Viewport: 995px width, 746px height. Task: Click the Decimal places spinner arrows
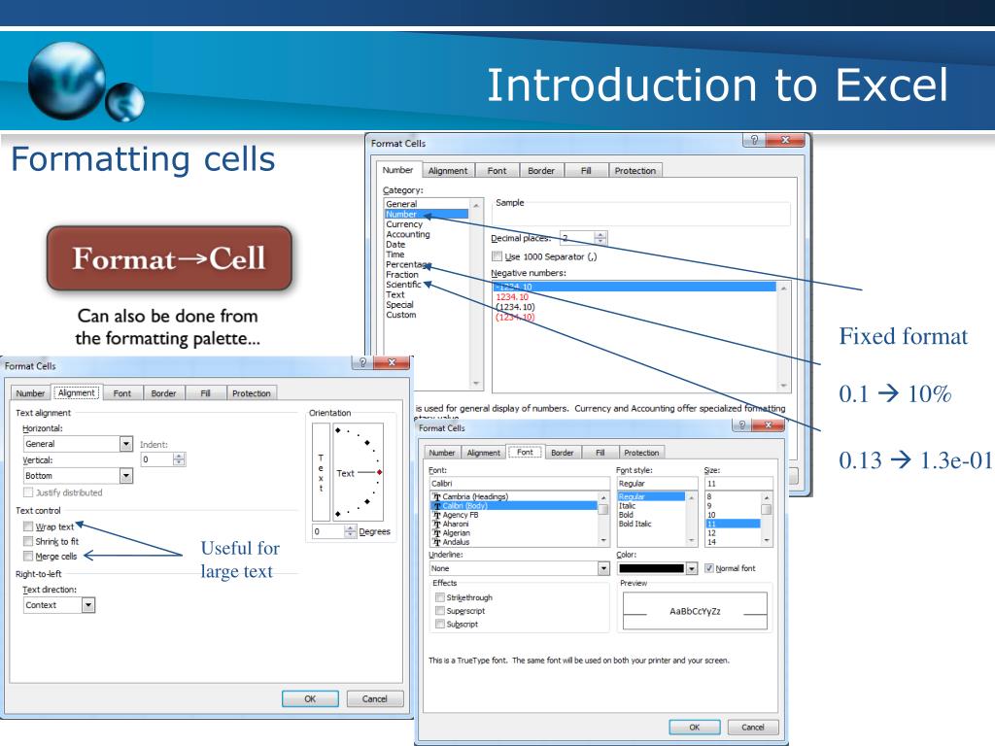click(600, 239)
